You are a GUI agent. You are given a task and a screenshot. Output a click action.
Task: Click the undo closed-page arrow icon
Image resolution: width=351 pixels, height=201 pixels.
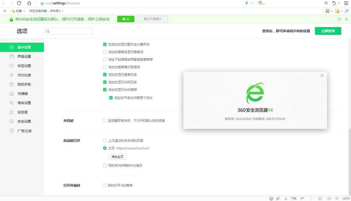(334, 3)
